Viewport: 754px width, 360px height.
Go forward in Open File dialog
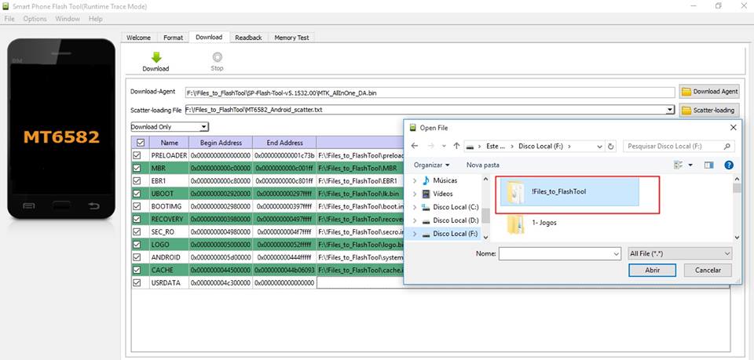click(x=431, y=146)
